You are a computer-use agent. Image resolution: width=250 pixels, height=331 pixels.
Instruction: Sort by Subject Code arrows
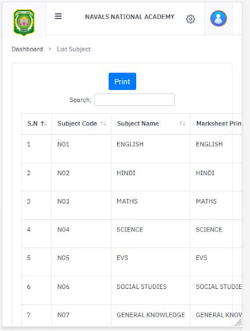point(104,123)
